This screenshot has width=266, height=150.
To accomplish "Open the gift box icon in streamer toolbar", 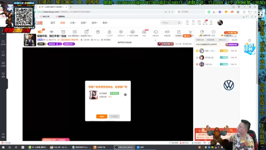I will (98, 32).
